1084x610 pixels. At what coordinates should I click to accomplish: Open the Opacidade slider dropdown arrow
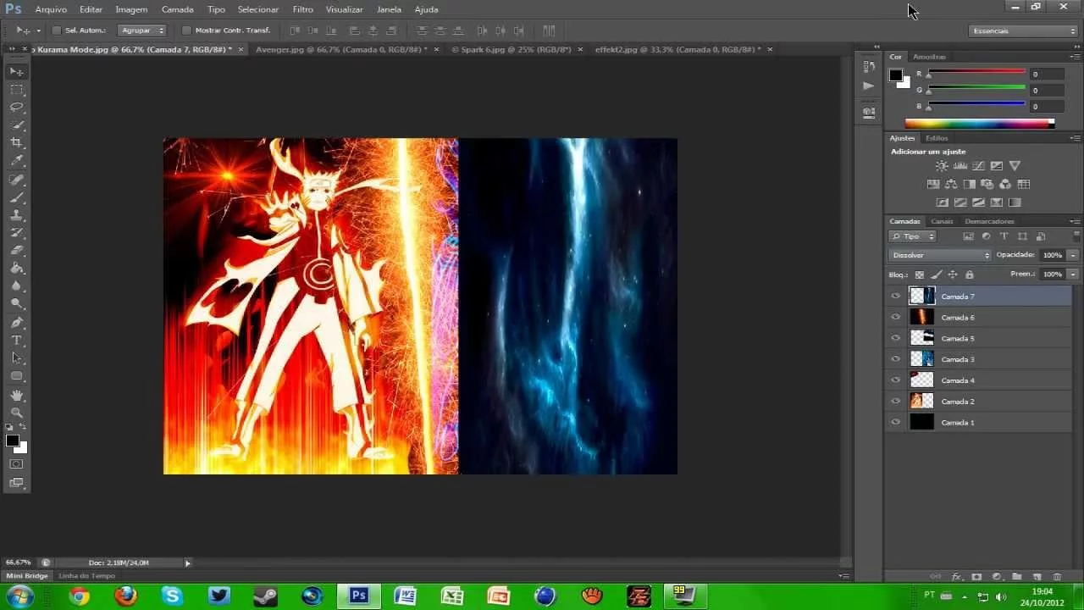point(1072,255)
